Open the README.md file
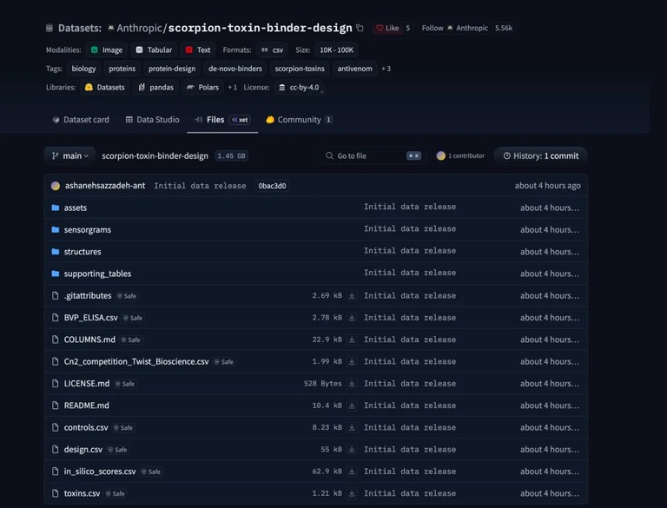 pyautogui.click(x=86, y=406)
